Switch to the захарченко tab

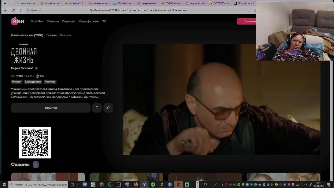tap(147, 3)
